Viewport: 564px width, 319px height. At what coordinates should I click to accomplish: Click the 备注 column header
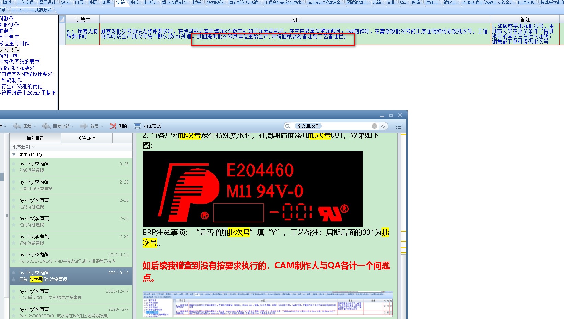[x=525, y=20]
